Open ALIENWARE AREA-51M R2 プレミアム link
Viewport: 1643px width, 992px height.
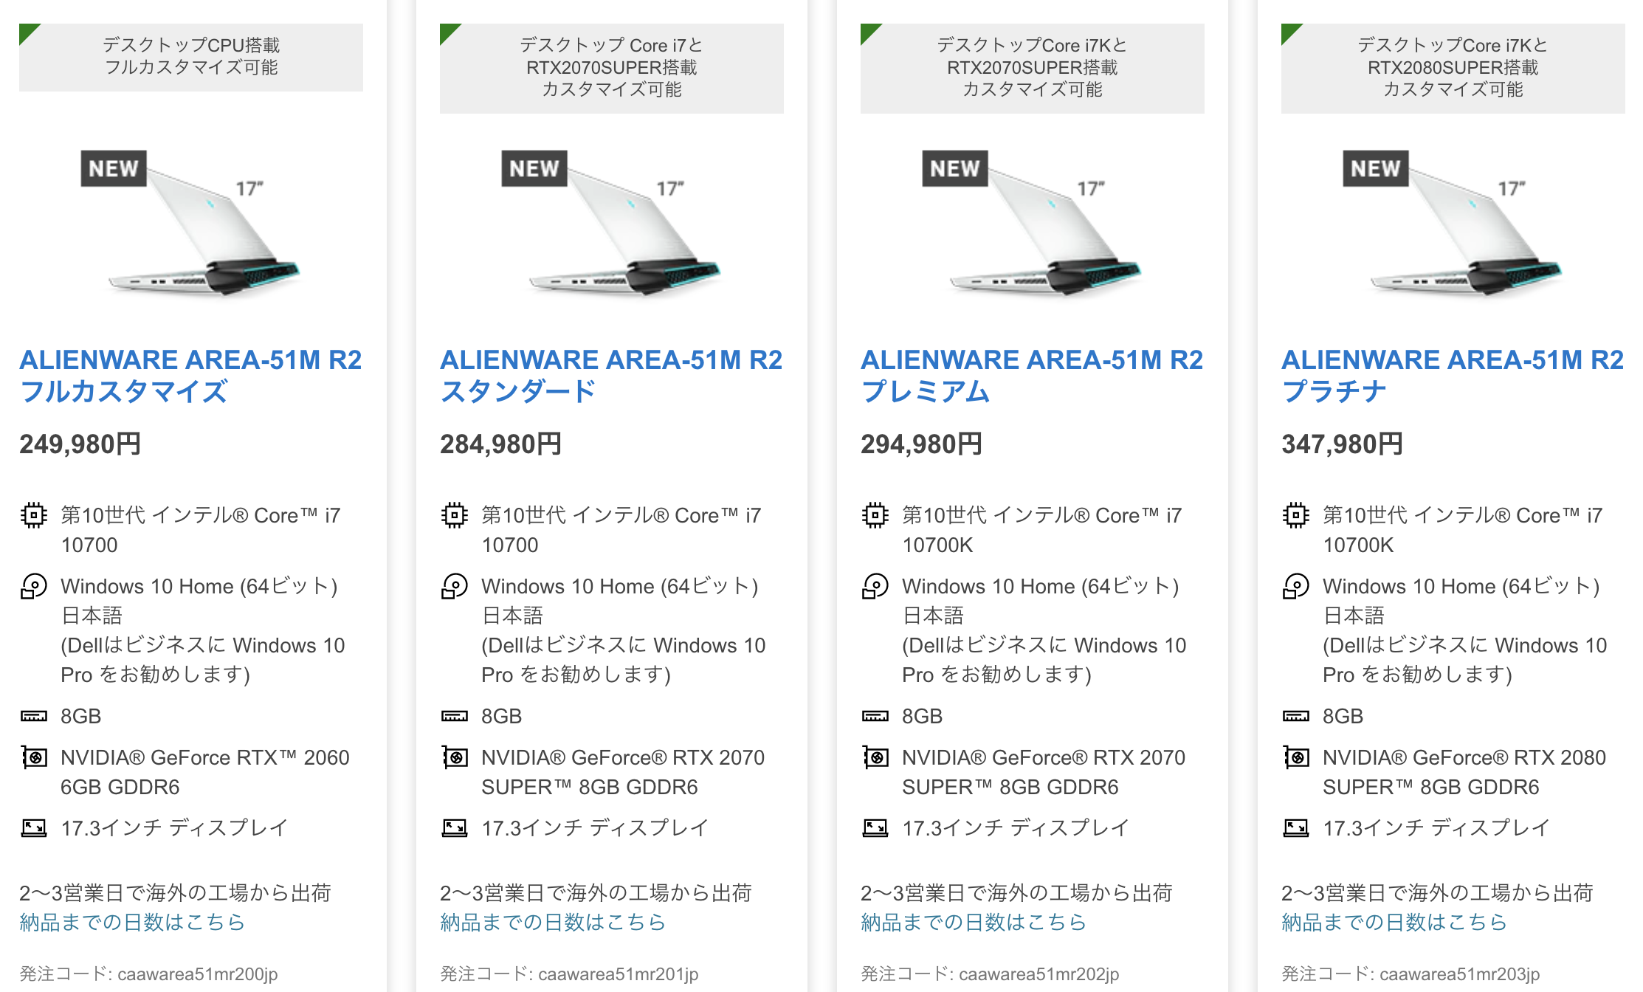[x=1032, y=376]
